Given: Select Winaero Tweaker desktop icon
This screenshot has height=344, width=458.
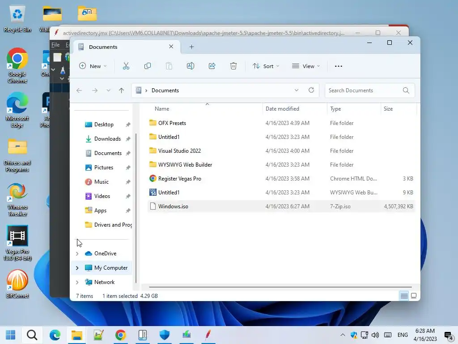Looking at the screenshot, I should (17, 199).
